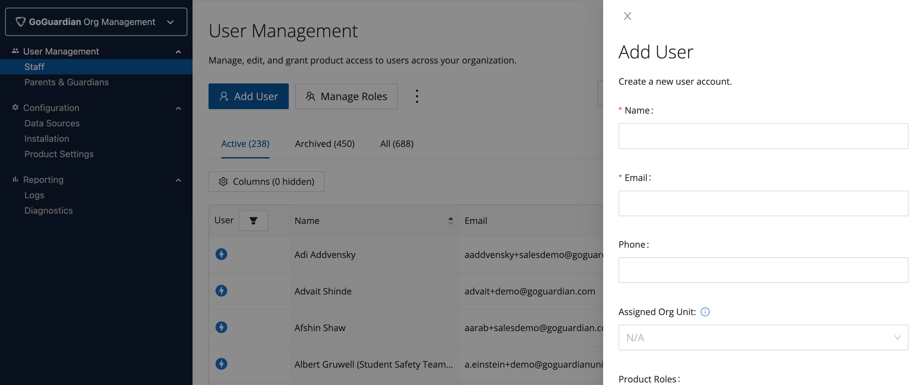Sort by the Name column arrows
Image resolution: width=924 pixels, height=385 pixels.
coord(450,221)
